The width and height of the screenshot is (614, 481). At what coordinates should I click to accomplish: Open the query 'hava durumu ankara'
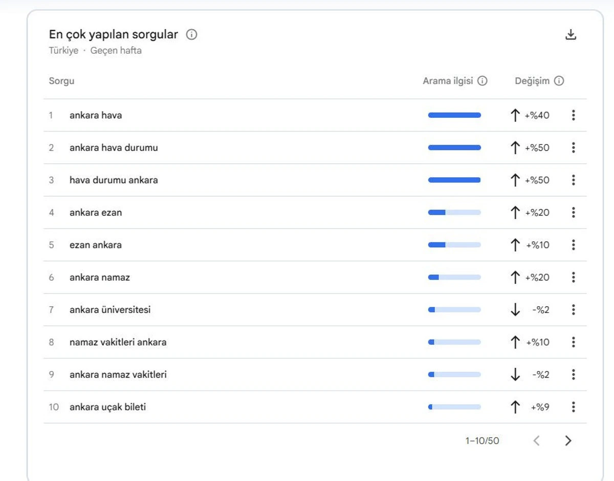114,180
